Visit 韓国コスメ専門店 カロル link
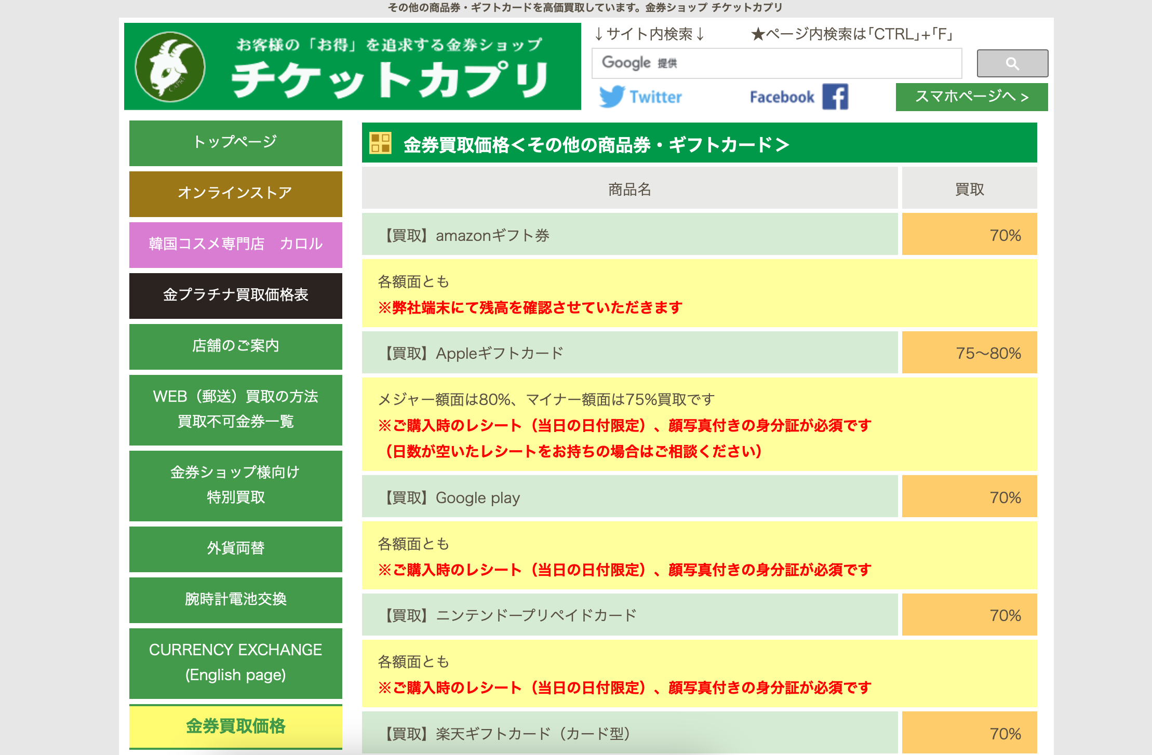Image resolution: width=1152 pixels, height=755 pixels. click(x=235, y=244)
